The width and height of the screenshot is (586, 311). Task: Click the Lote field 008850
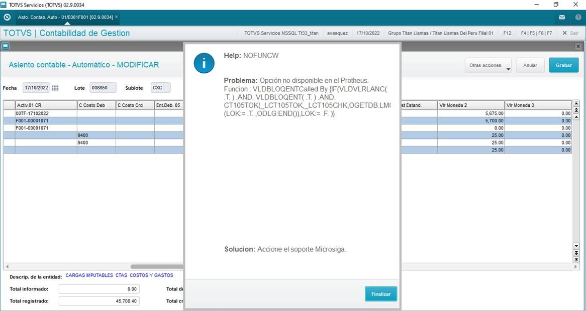click(x=103, y=88)
